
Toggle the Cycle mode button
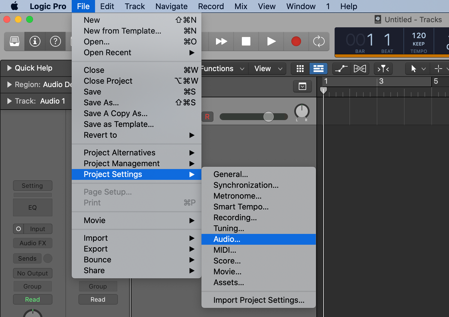pyautogui.click(x=319, y=41)
